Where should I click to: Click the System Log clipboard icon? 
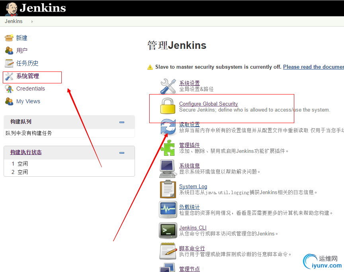pyautogui.click(x=168, y=189)
